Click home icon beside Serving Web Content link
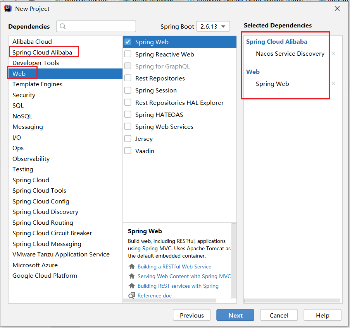Viewport: 350px width, 328px height. tap(132, 276)
